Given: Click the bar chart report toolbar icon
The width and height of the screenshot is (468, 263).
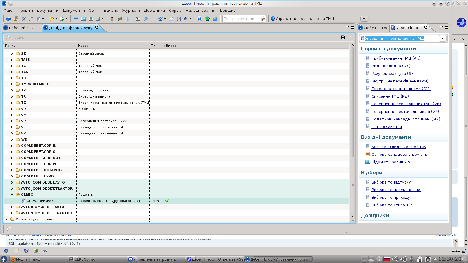Looking at the screenshot, I should [98, 19].
